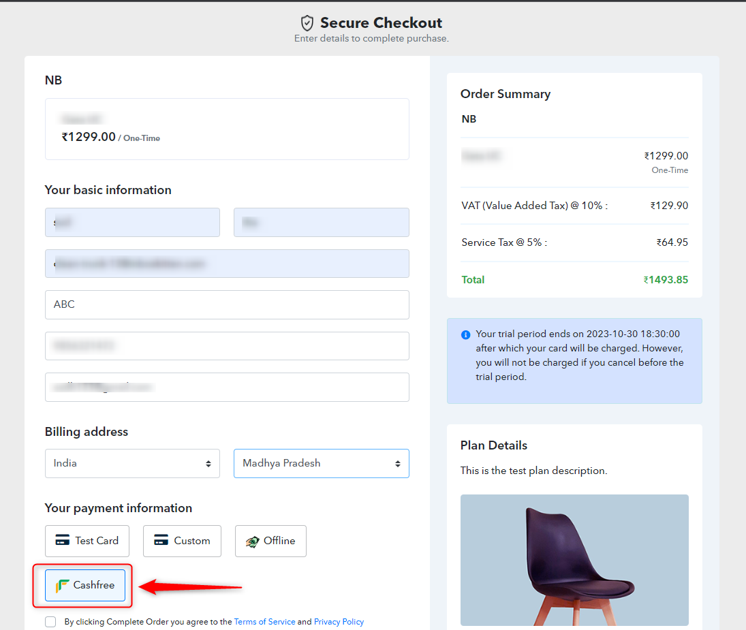
Task: Click the company field containing ABC
Action: pos(227,304)
